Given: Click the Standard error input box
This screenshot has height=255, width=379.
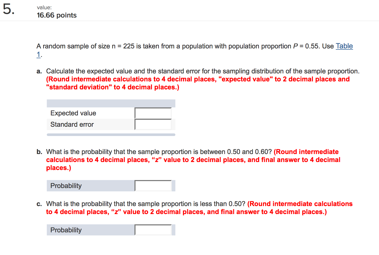Looking at the screenshot, I should point(153,124).
